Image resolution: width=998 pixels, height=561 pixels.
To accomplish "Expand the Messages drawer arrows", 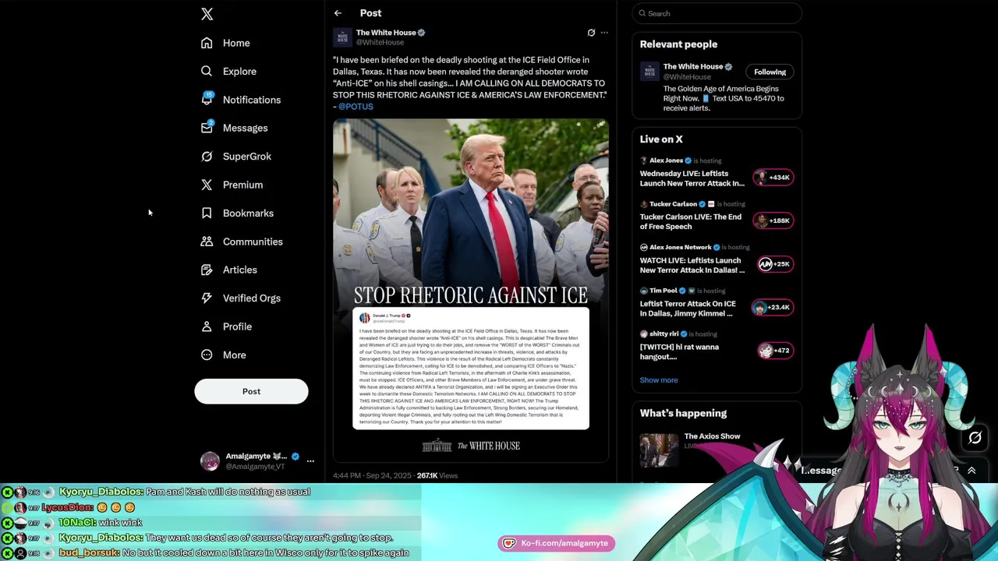I will pos(971,471).
